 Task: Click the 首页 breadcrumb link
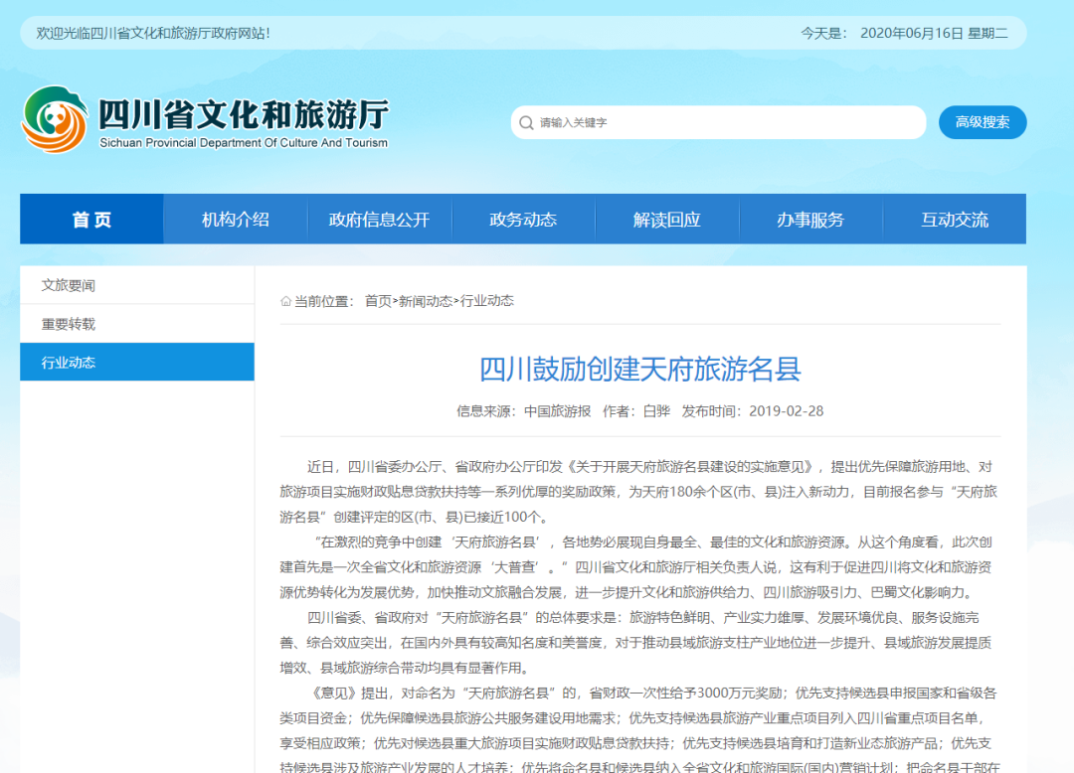(378, 301)
